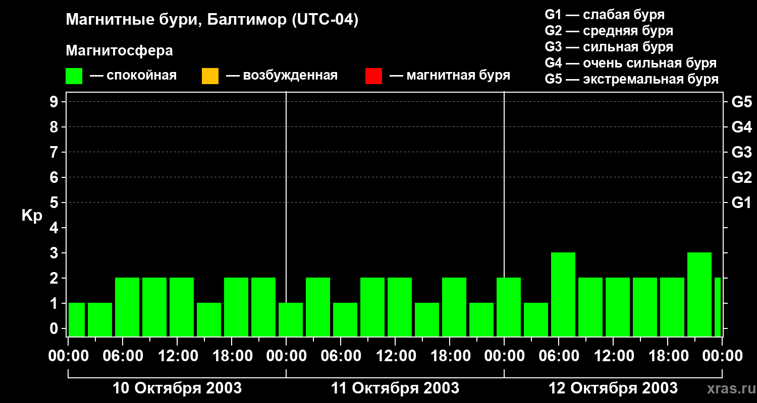The height and width of the screenshot is (403, 757).
Task: Click the "— возбужденная" legend label
Action: point(282,76)
